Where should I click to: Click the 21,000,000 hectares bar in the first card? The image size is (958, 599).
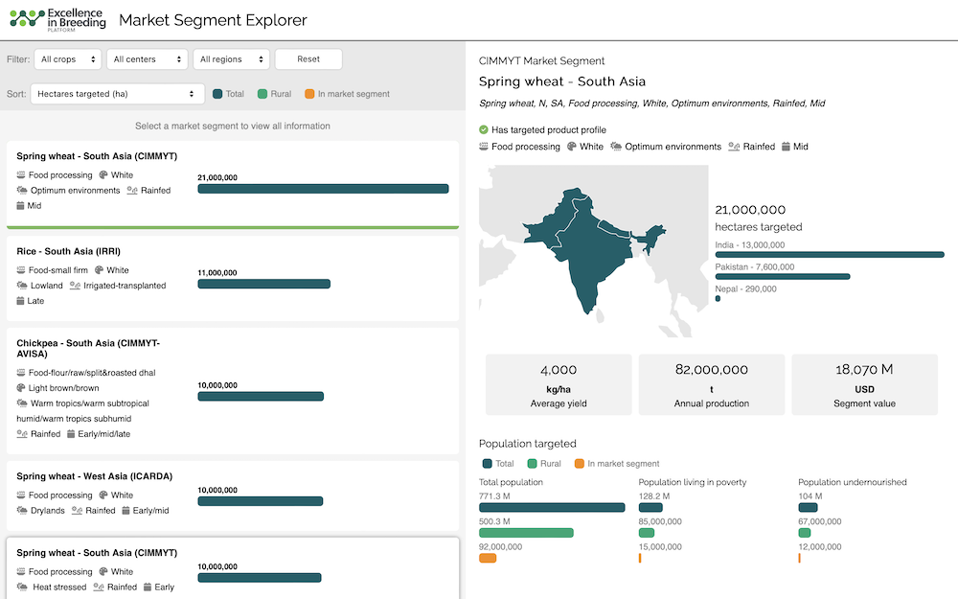(323, 189)
